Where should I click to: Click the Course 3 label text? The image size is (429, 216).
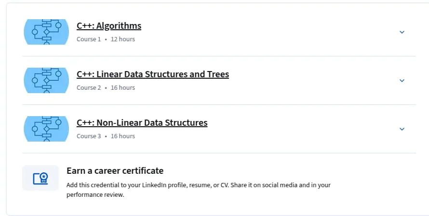89,136
